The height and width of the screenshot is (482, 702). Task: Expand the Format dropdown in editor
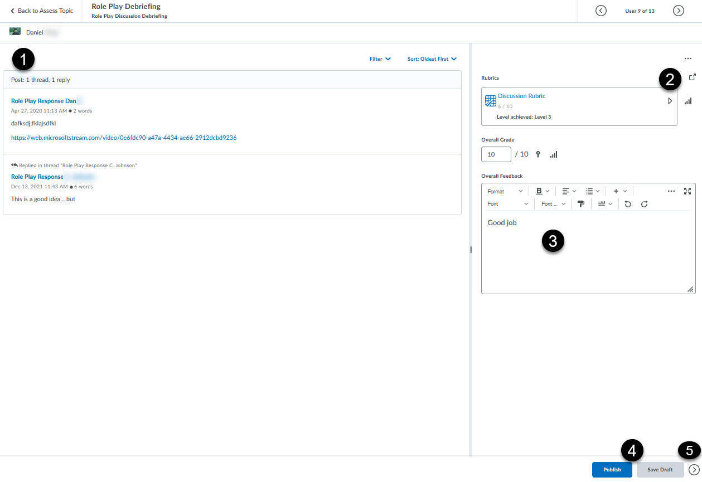pyautogui.click(x=505, y=191)
